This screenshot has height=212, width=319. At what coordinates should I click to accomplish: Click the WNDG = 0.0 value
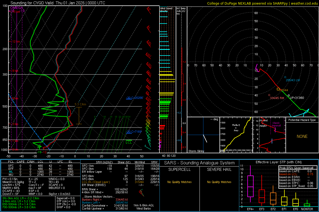click(57, 179)
